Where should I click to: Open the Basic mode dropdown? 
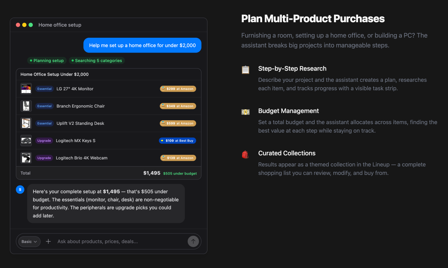point(29,242)
